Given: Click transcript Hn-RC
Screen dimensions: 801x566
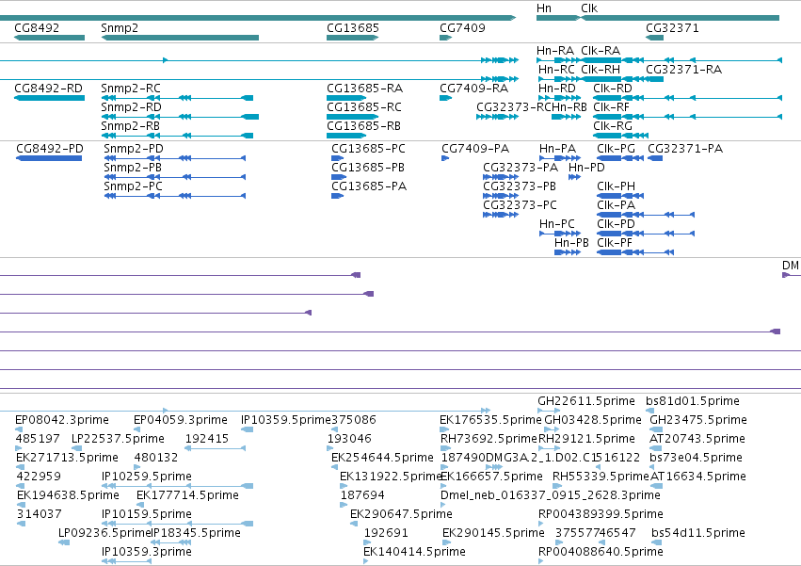Looking at the screenshot, I should click(x=557, y=70).
